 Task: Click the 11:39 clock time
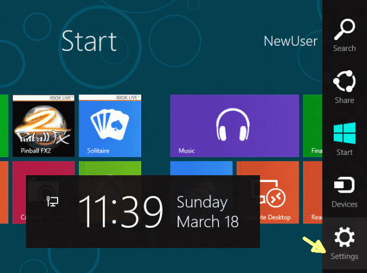pyautogui.click(x=121, y=211)
